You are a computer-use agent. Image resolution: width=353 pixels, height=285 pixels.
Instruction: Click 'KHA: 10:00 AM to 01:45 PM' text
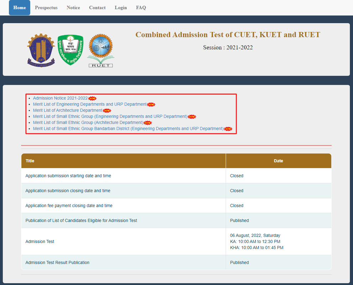coord(256,248)
